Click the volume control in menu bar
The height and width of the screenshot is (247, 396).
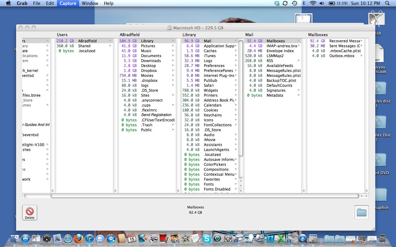[322, 3]
